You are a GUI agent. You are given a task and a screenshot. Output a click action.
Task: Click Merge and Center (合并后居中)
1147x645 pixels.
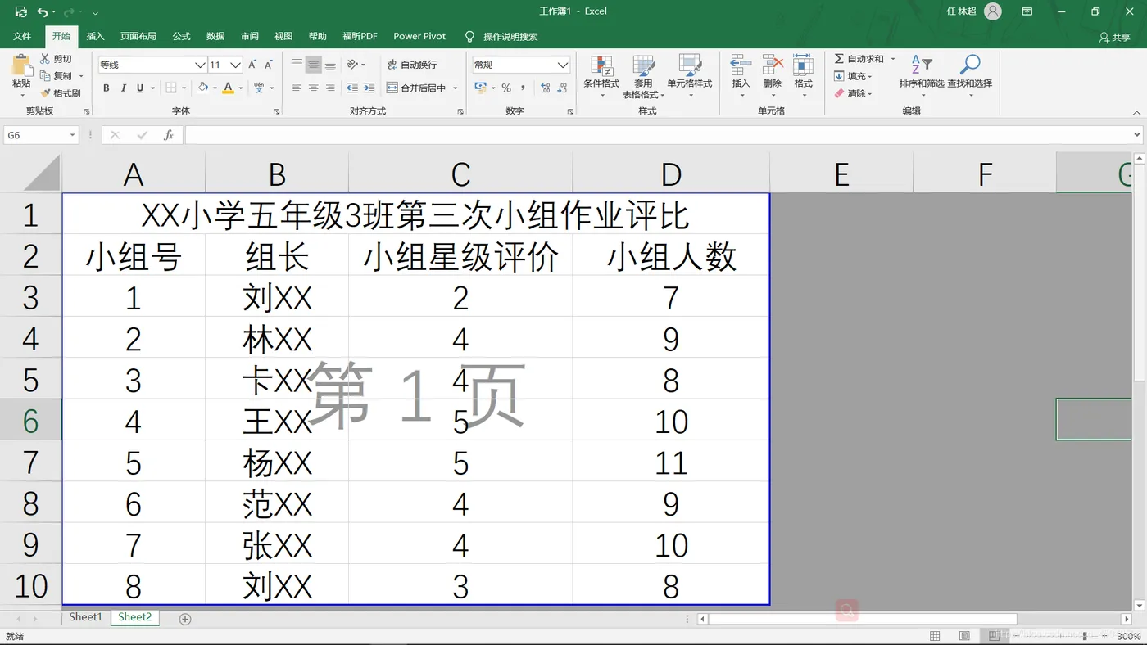tap(416, 88)
